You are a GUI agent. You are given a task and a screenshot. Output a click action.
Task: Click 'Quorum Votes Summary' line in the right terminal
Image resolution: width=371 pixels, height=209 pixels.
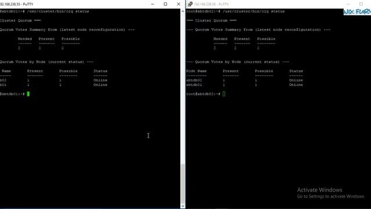(x=258, y=30)
